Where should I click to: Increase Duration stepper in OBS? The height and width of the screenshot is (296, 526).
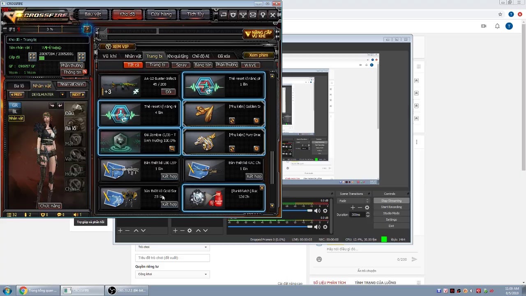pyautogui.click(x=368, y=213)
